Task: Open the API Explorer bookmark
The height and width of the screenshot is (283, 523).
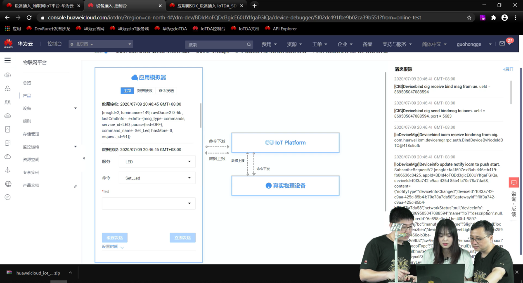Action: point(281,28)
